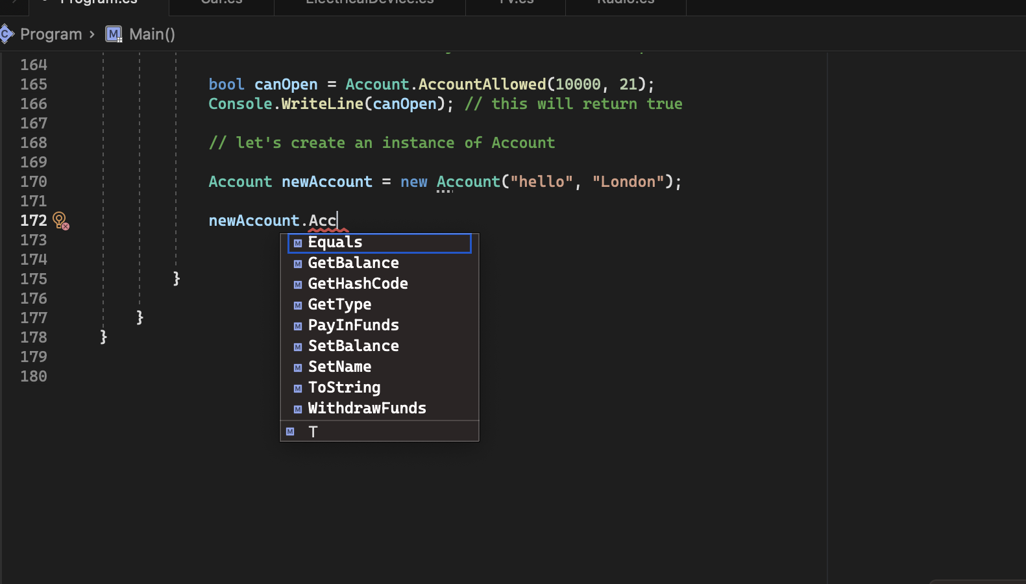Image resolution: width=1026 pixels, height=584 pixels.
Task: Click the method icon beside PayInFunds
Action: pos(298,326)
